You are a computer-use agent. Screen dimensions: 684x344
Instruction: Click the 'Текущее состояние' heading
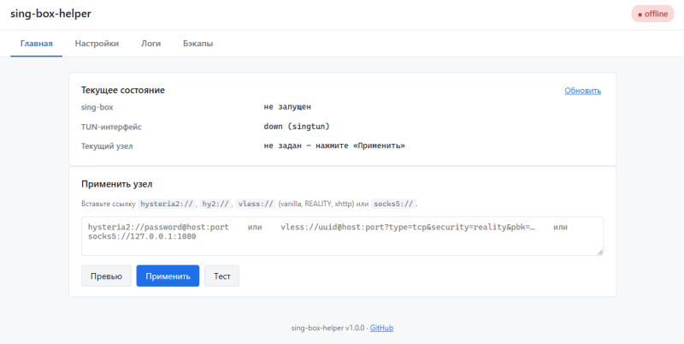coord(123,91)
